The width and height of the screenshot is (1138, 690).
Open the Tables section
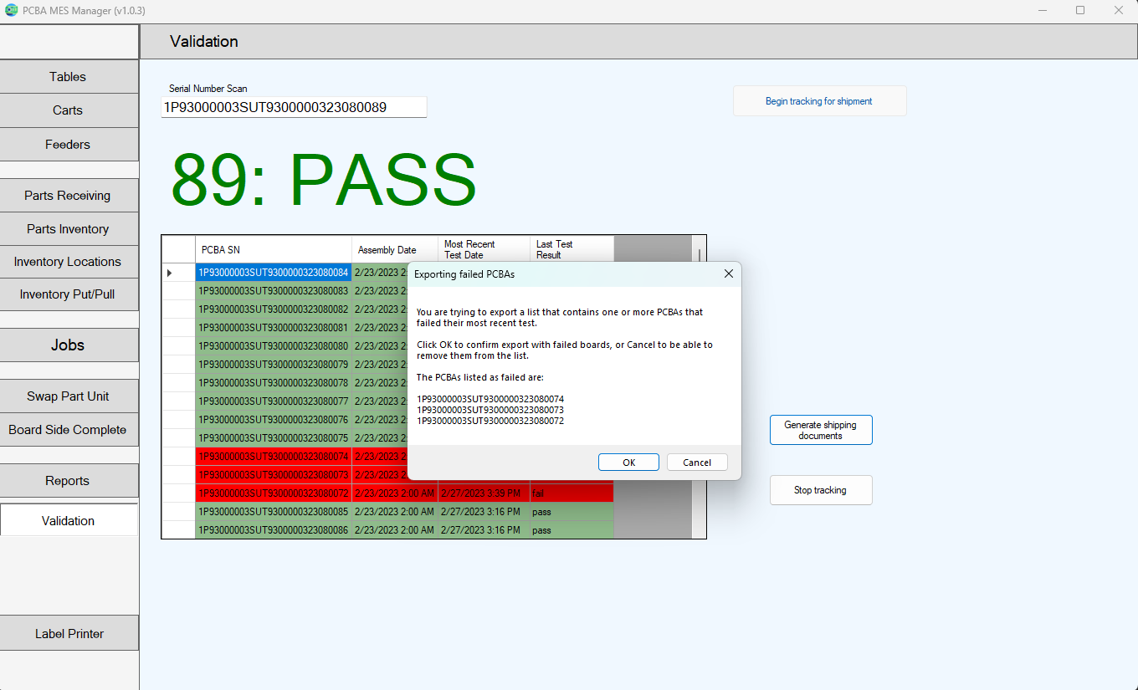[x=69, y=77]
